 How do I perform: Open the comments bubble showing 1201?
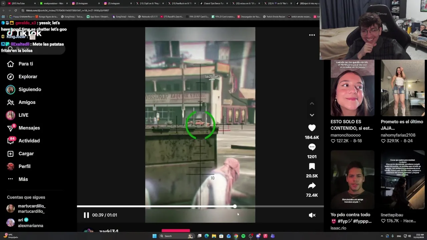pyautogui.click(x=312, y=147)
